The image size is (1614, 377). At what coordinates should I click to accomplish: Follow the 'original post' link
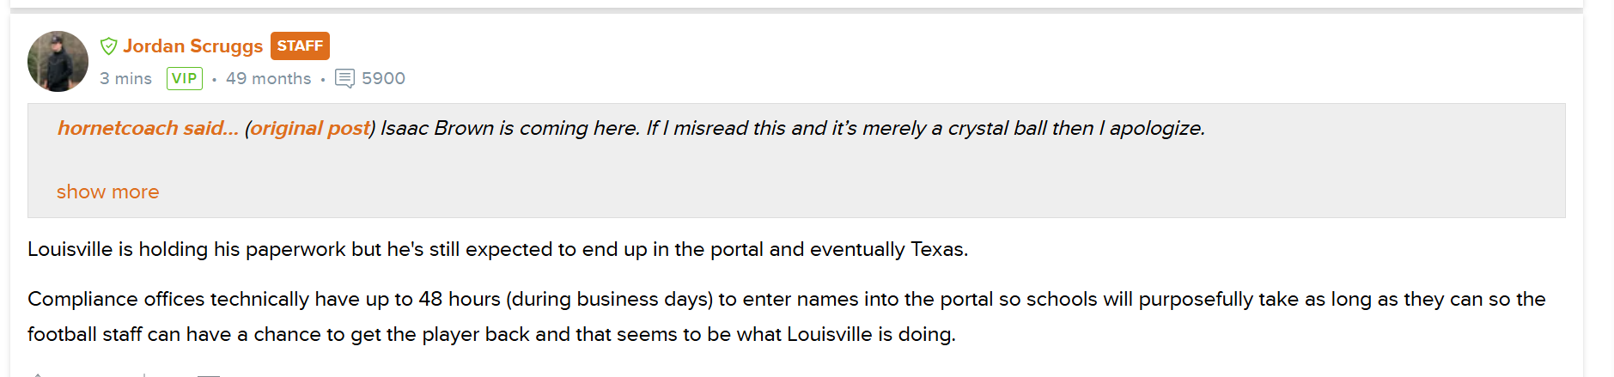coord(310,128)
